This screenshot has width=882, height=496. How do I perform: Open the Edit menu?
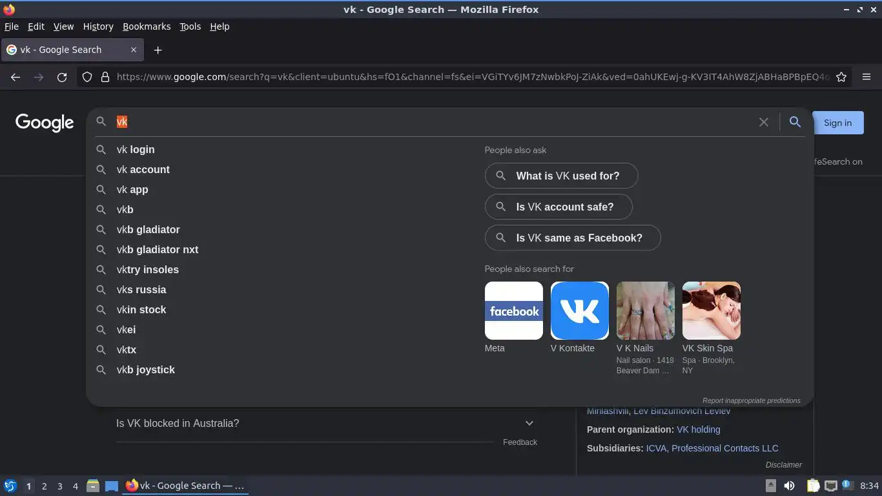36,26
